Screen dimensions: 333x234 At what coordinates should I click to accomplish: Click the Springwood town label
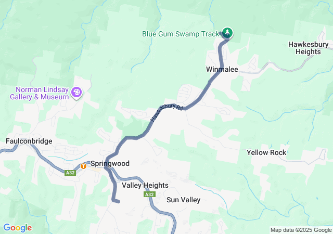110,163
